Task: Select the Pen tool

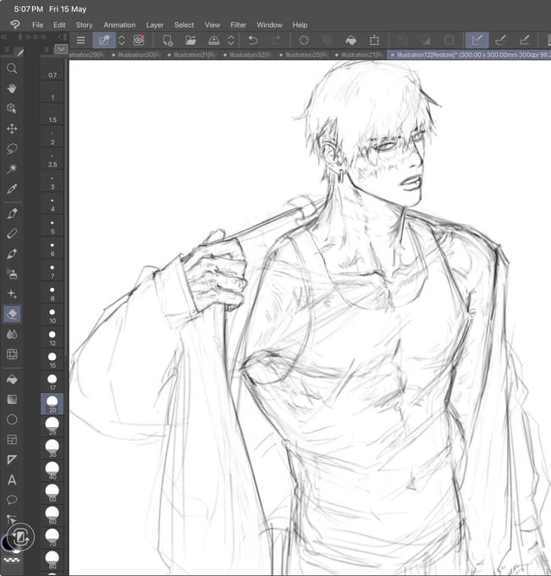Action: (x=12, y=213)
